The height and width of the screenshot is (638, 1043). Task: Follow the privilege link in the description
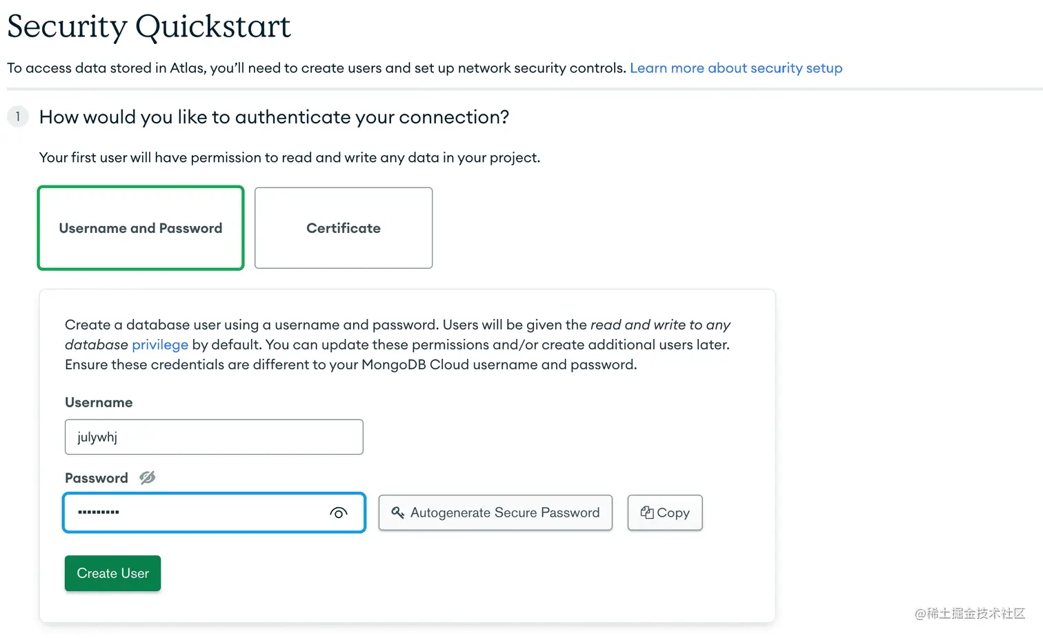click(x=160, y=344)
